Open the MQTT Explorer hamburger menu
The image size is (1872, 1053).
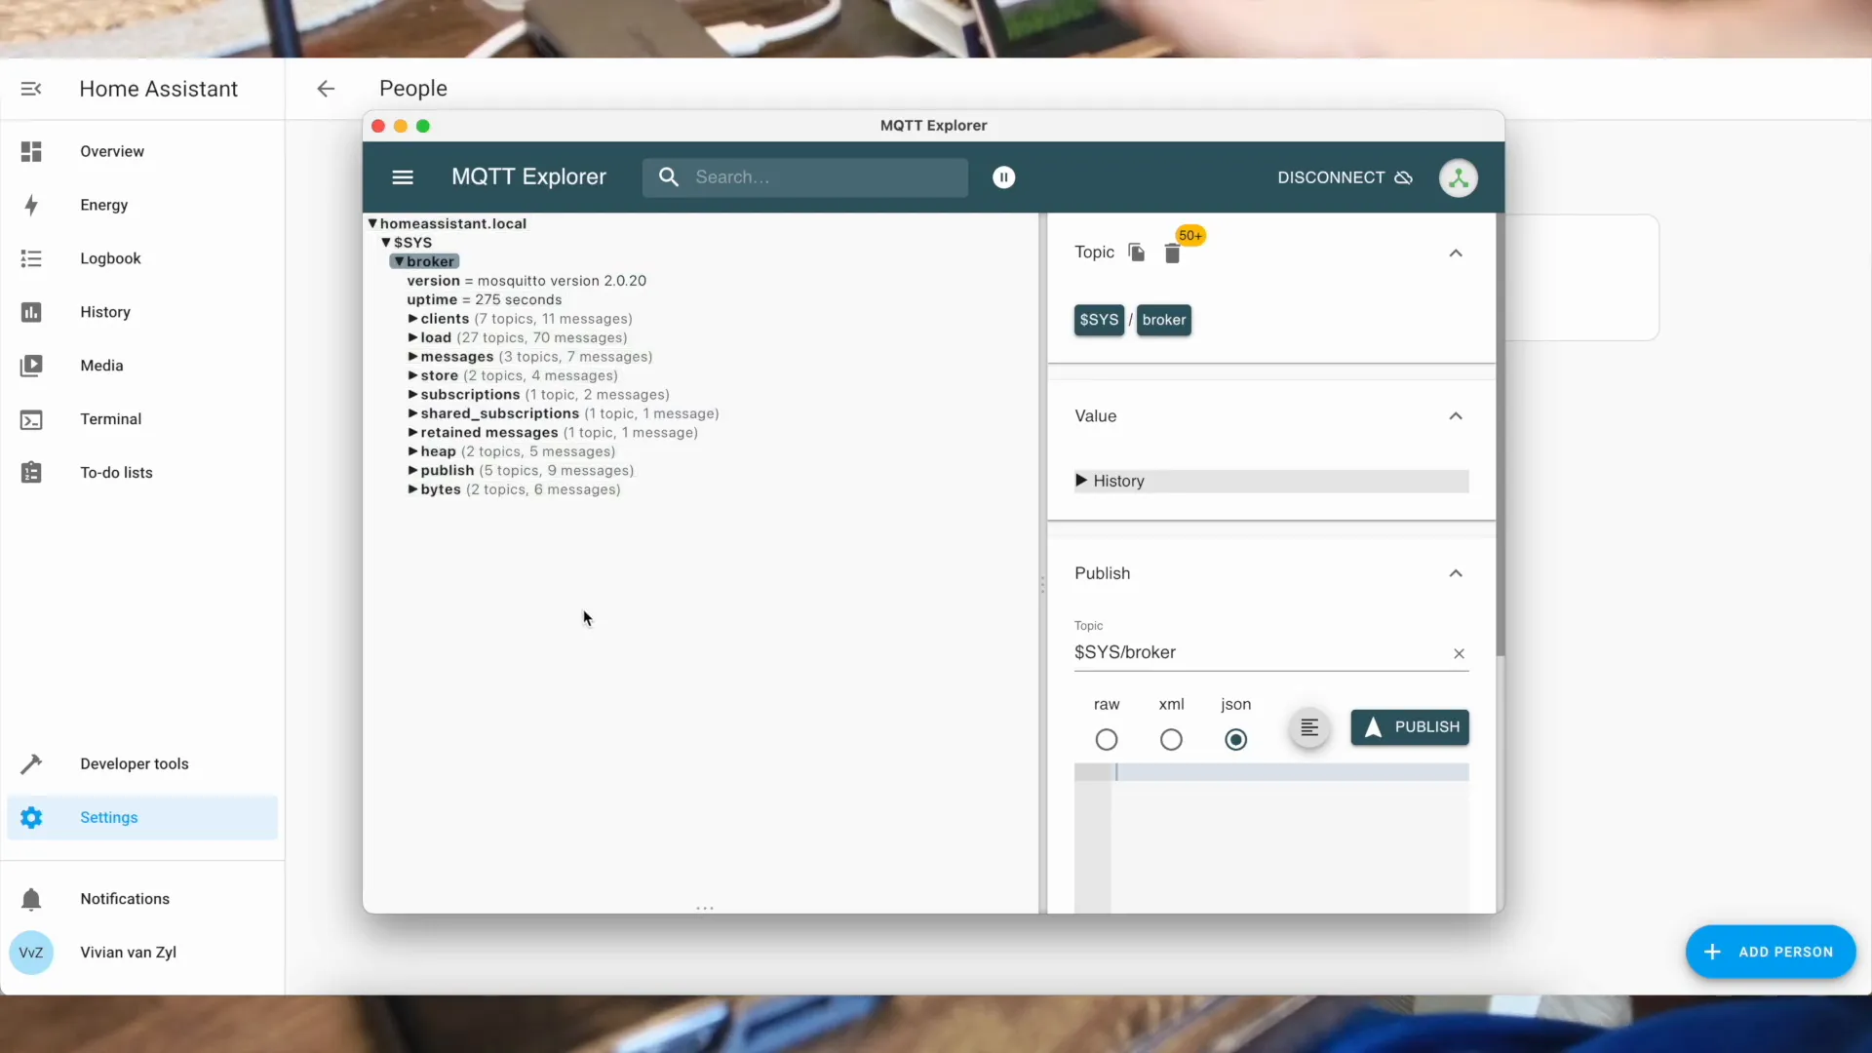tap(403, 177)
